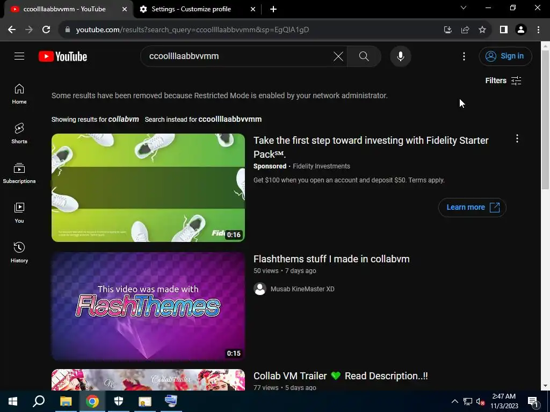Click the taskbar clock showing 2:47 AM
The height and width of the screenshot is (412, 550).
pyautogui.click(x=504, y=401)
